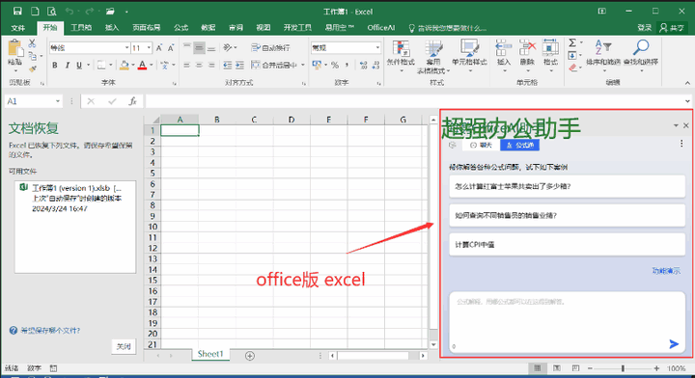This screenshot has width=695, height=378.
Task: Open the font size dropdown
Action: (149, 48)
